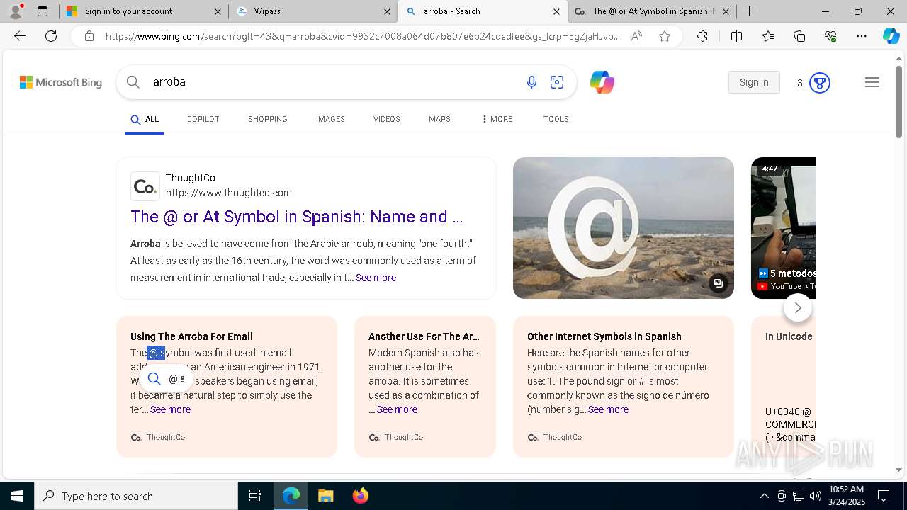Open the Extensions puzzle icon
The height and width of the screenshot is (510, 907).
point(702,36)
